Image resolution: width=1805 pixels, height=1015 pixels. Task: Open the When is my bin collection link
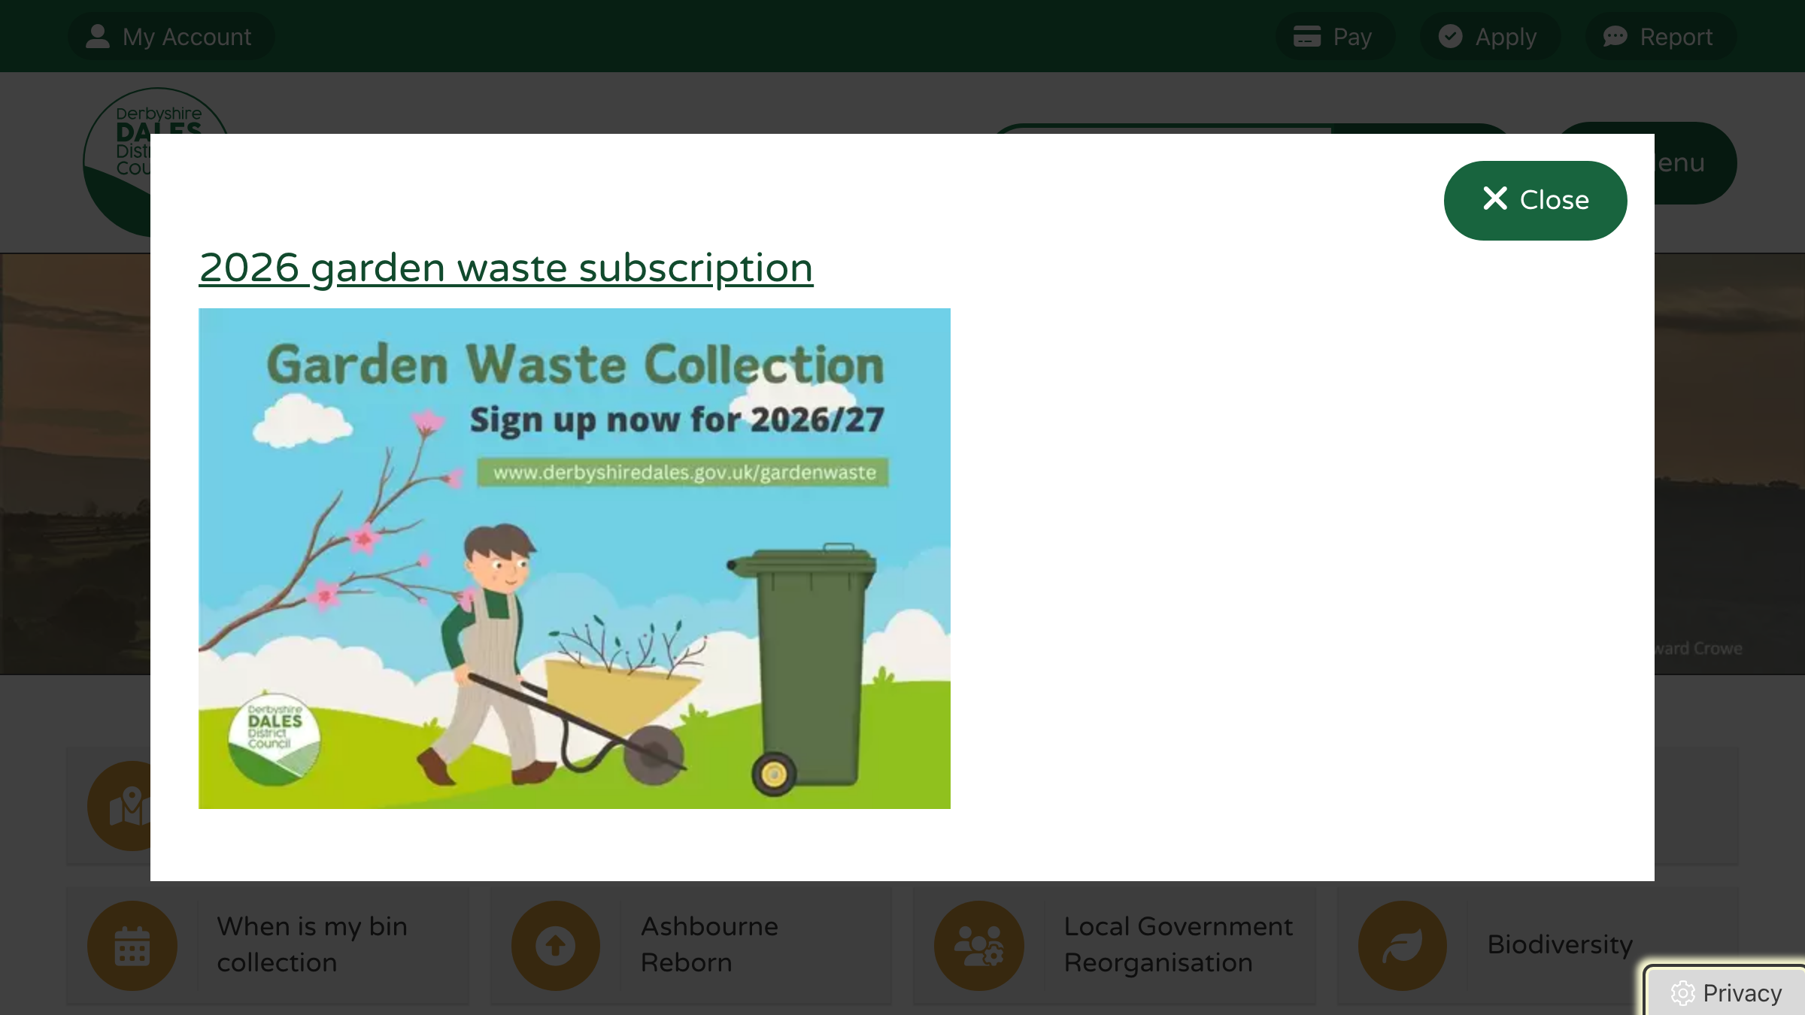click(312, 944)
